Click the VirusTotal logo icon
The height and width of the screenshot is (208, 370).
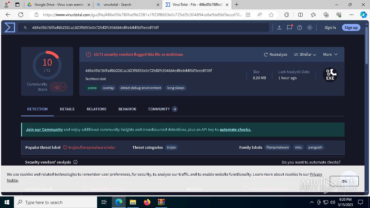[10, 27]
